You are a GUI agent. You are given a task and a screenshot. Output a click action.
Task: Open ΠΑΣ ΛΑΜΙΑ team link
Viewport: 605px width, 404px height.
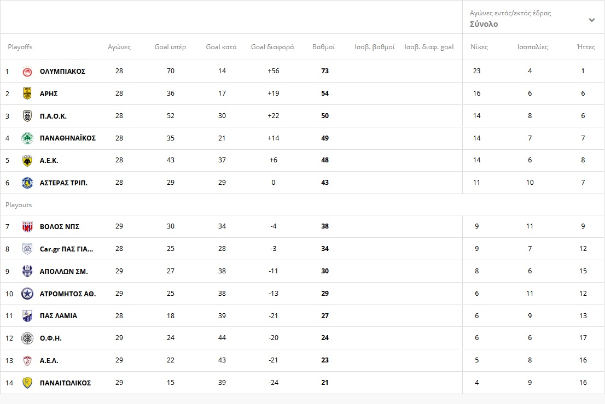(59, 316)
